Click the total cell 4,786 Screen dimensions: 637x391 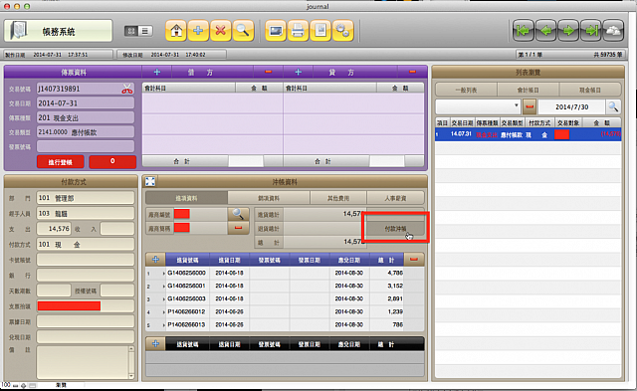386,274
